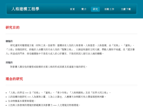Open the 首頁 navigation item
The image size is (143, 107).
(72, 9)
